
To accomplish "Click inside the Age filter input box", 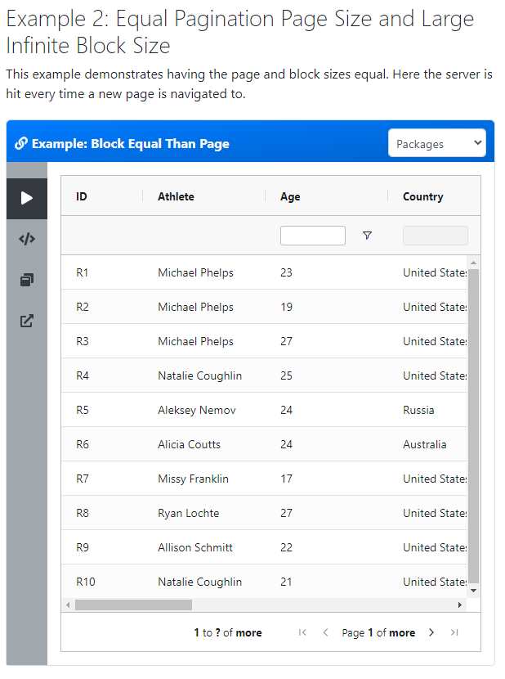I will coord(312,235).
